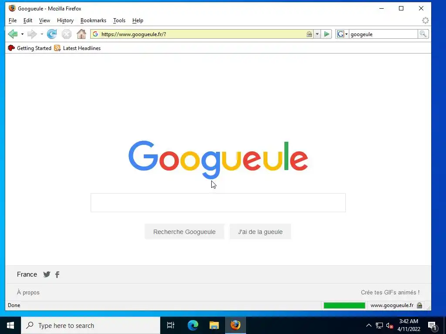Click the muted volume icon in tray
Viewport: 446px width, 334px height.
(389, 325)
